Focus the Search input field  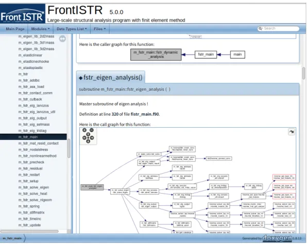pyautogui.click(x=281, y=29)
